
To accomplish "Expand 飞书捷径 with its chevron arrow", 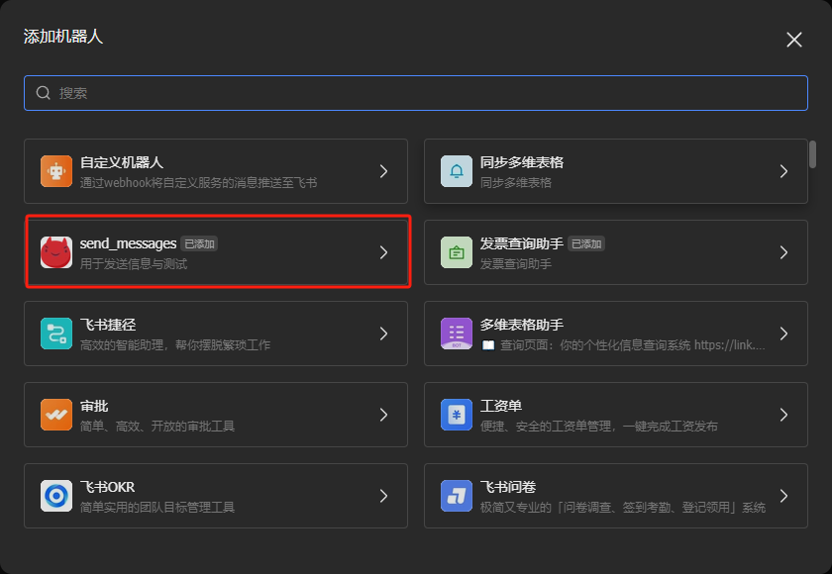I will pyautogui.click(x=383, y=334).
